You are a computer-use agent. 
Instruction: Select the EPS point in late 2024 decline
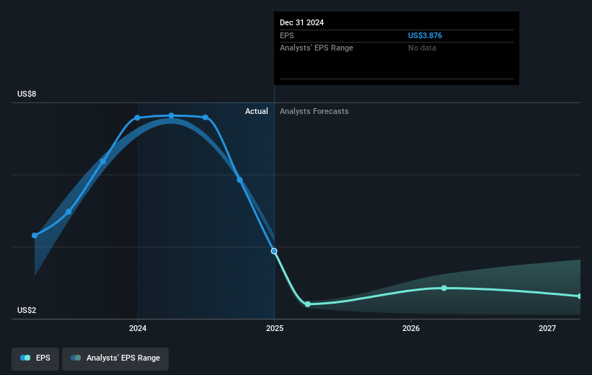click(239, 180)
